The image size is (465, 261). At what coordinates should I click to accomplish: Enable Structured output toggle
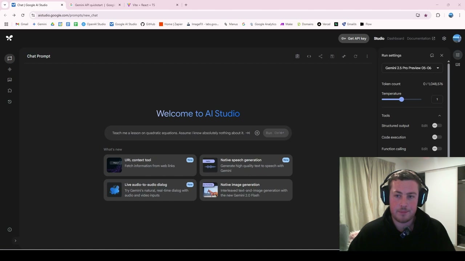(437, 126)
